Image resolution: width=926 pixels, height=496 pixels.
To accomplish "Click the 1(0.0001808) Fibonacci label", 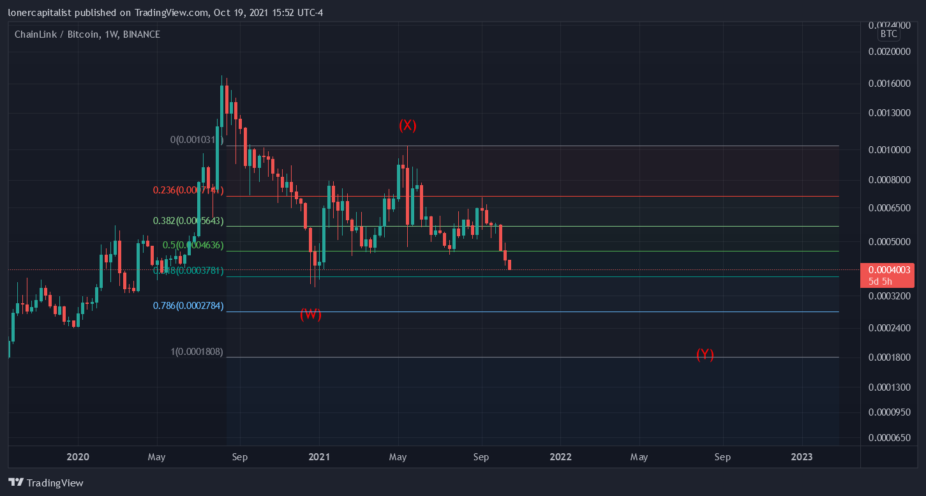I will (x=197, y=352).
